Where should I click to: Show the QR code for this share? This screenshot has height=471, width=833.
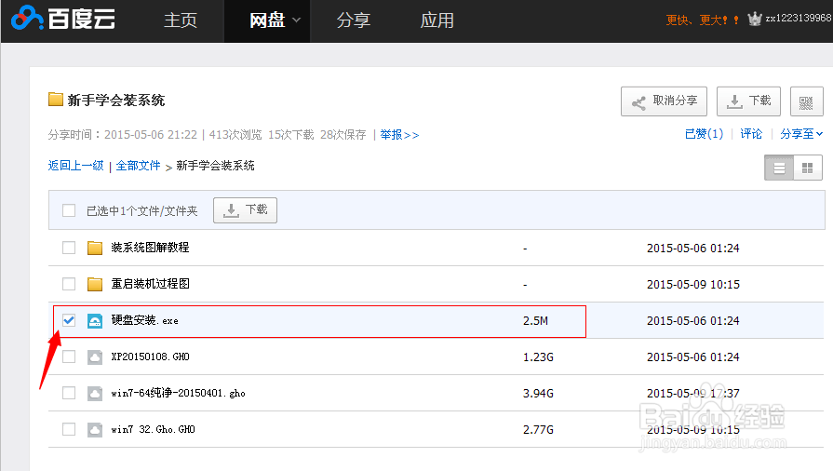[806, 101]
